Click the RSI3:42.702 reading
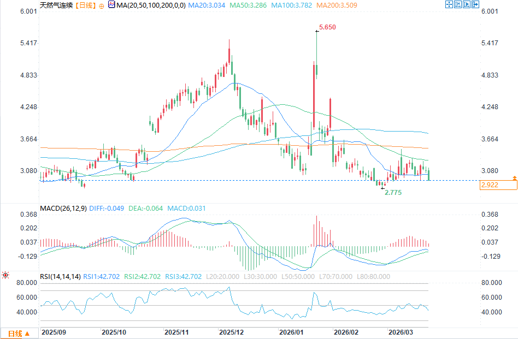Screen dimensions: 518x339 click(x=184, y=277)
